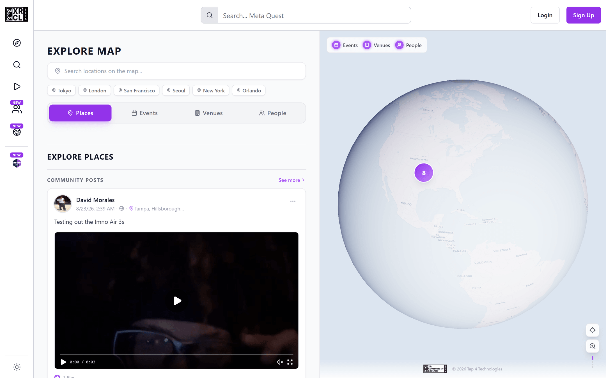
Task: Open the sidebar hexagon XR badge icon
Action: click(17, 163)
